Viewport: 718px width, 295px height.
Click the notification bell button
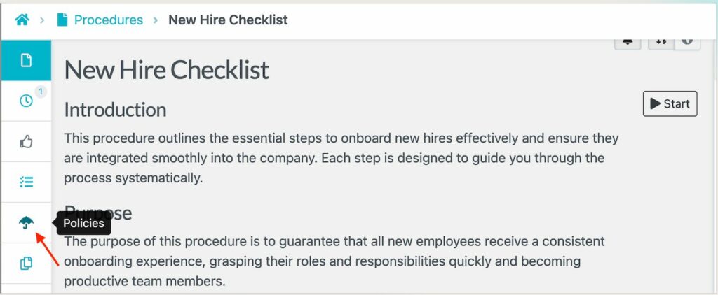(x=628, y=42)
